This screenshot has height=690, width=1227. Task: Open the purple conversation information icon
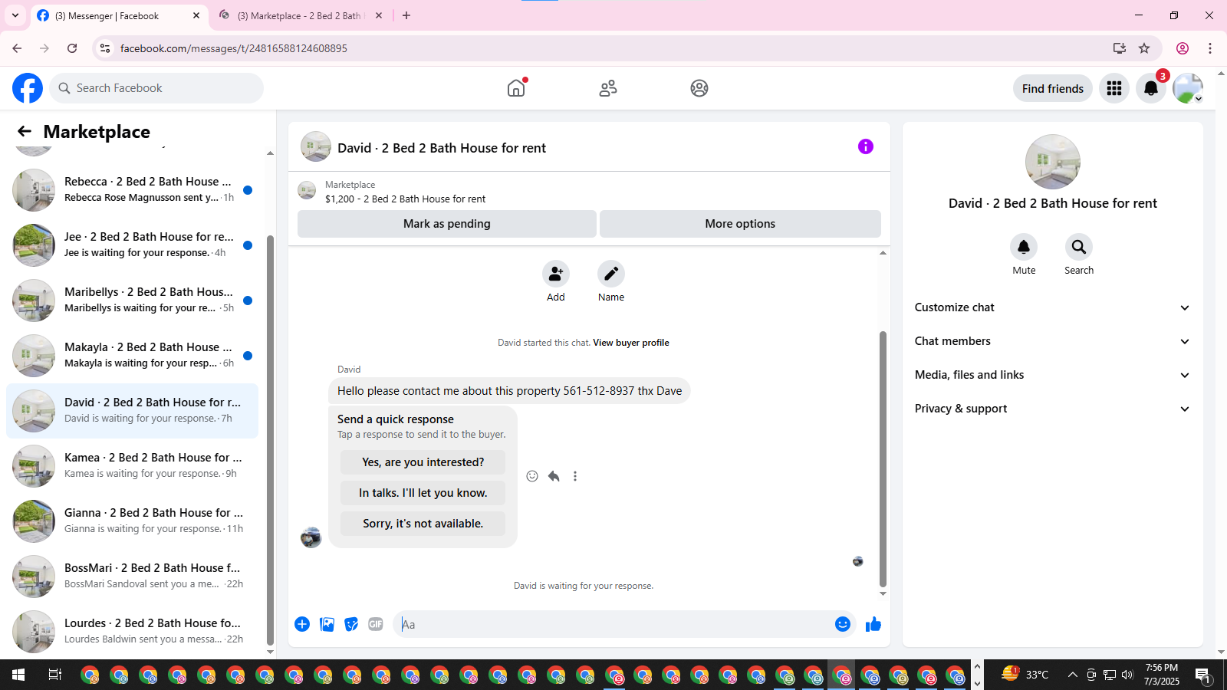pyautogui.click(x=866, y=146)
